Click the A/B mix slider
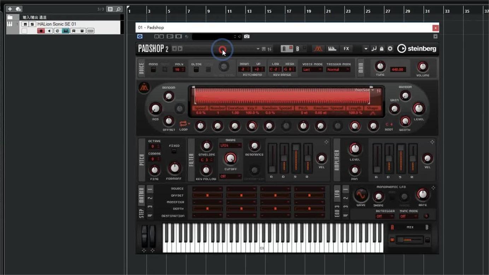489x275 pixels. (x=410, y=240)
